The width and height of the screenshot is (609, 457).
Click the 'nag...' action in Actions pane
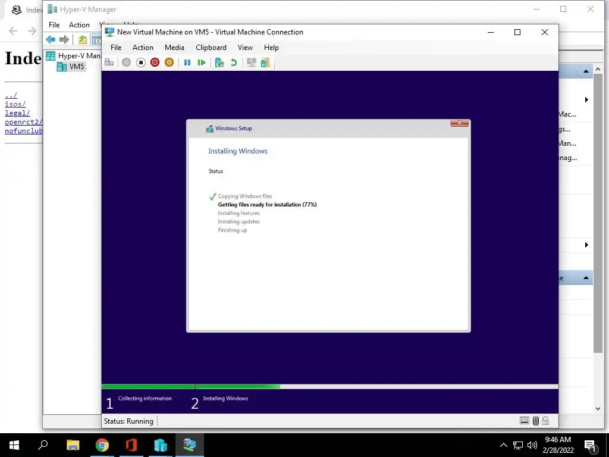568,158
